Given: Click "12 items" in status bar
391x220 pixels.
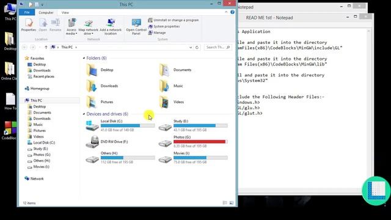Looking at the screenshot, I should coord(29,203).
